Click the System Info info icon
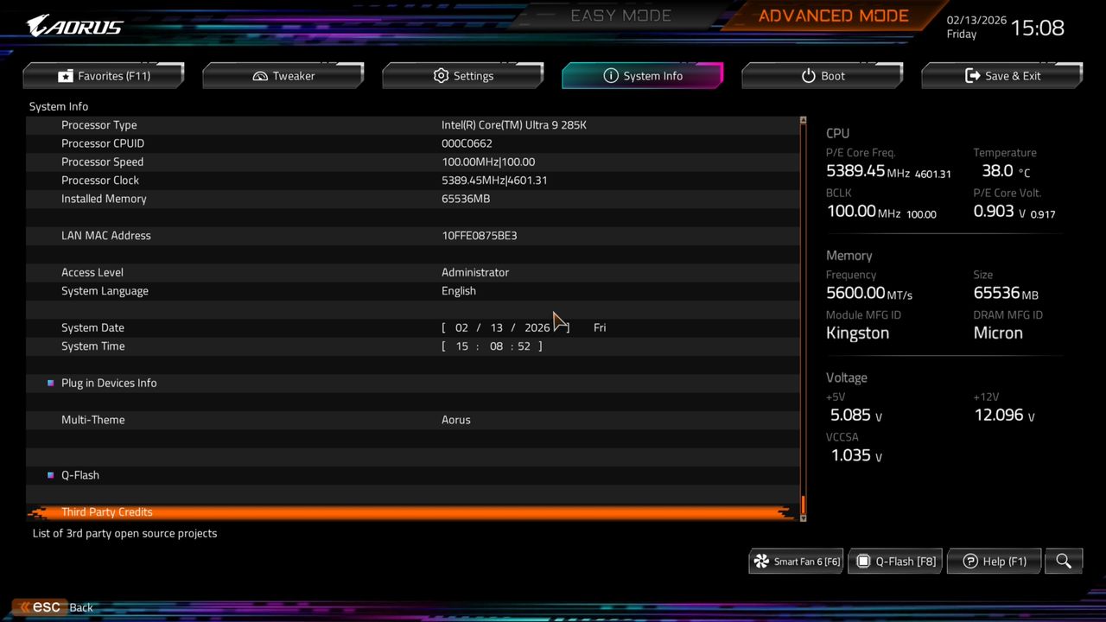 pos(610,75)
